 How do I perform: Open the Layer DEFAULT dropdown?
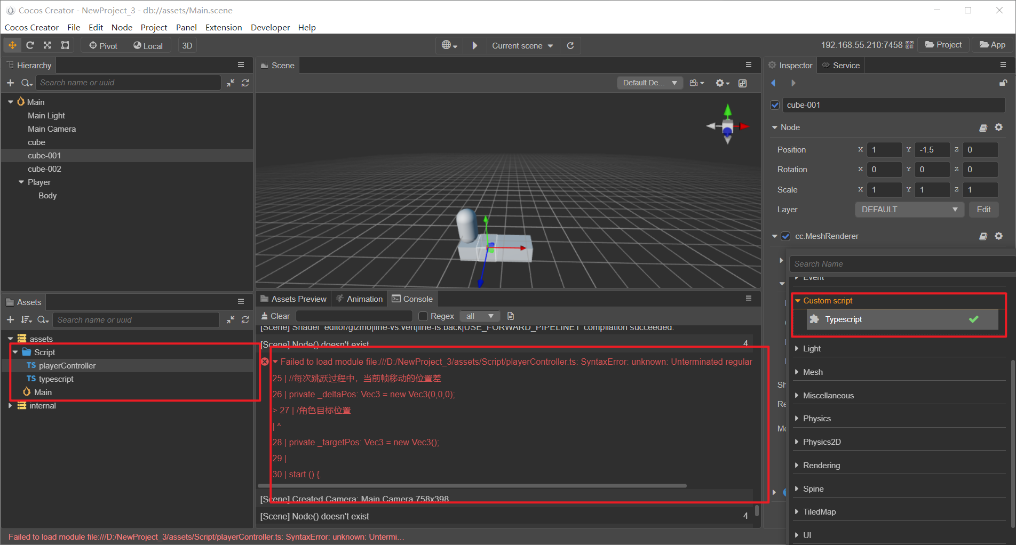coord(909,210)
